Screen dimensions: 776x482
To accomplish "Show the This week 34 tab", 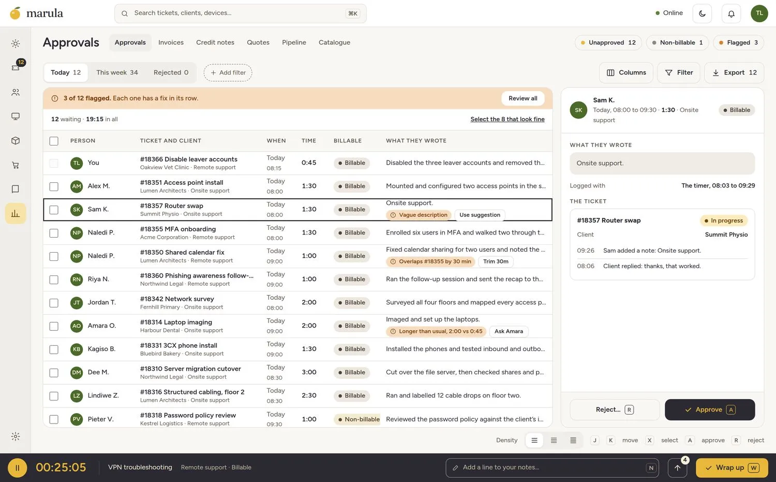I will 117,72.
